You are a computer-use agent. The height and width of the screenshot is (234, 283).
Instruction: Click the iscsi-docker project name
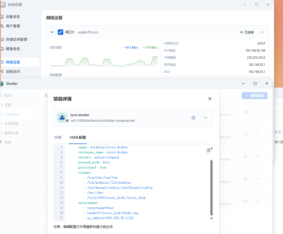click(80, 115)
